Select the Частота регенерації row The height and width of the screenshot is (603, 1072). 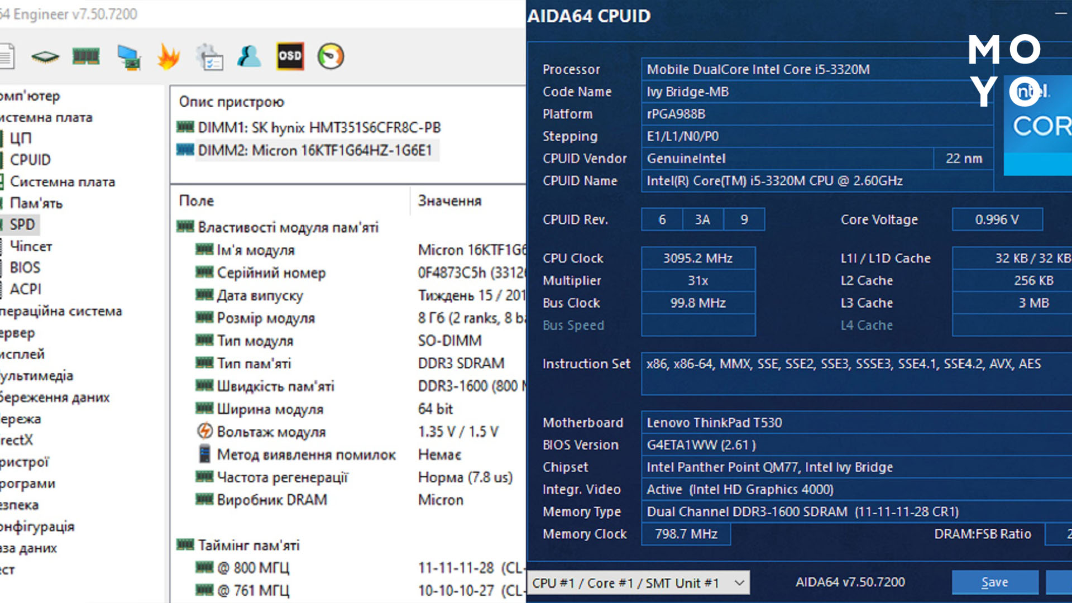pos(360,477)
